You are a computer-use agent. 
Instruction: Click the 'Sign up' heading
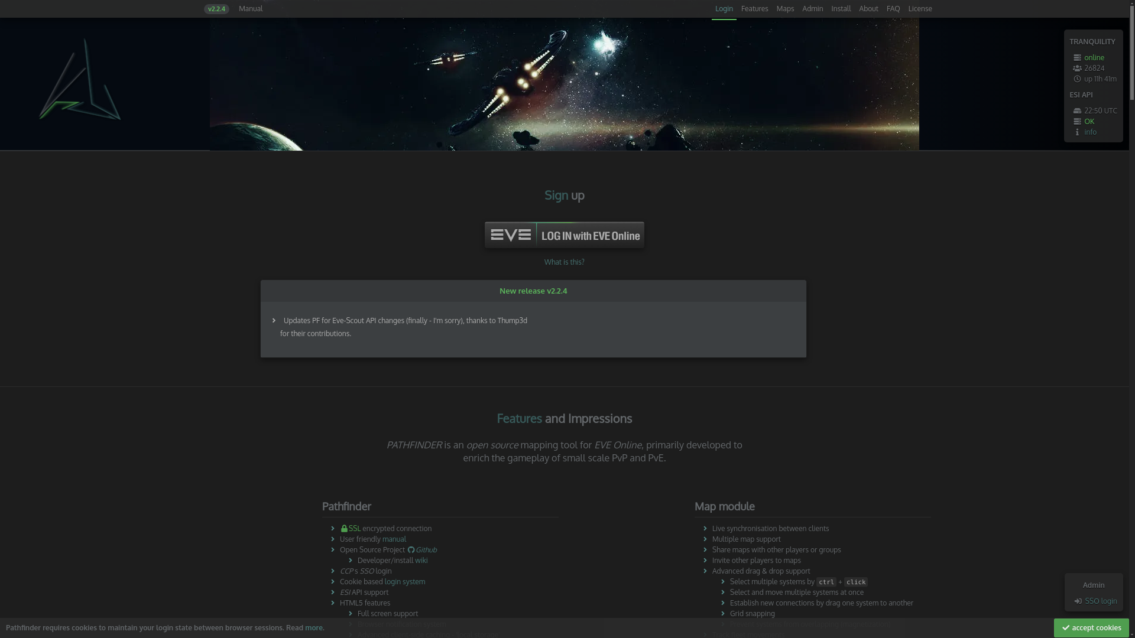[564, 196]
